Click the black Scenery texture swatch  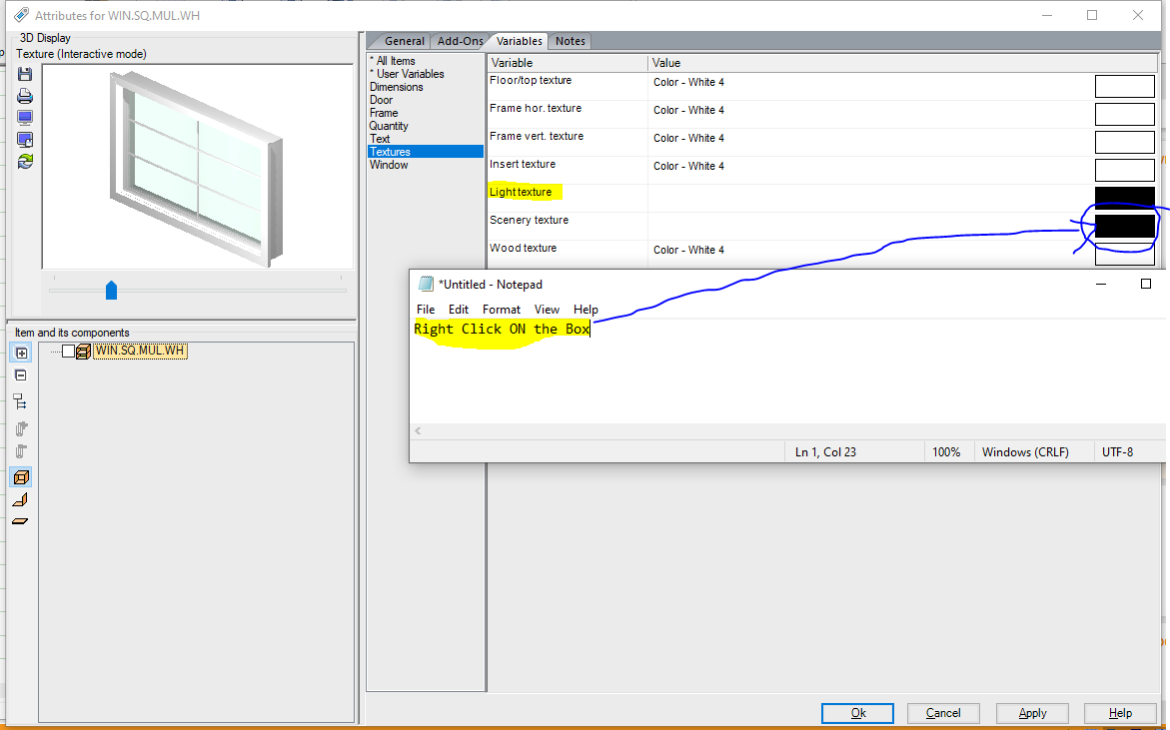[x=1124, y=226]
